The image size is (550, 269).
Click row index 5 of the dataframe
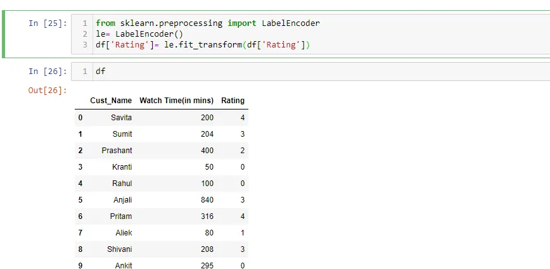pyautogui.click(x=80, y=199)
